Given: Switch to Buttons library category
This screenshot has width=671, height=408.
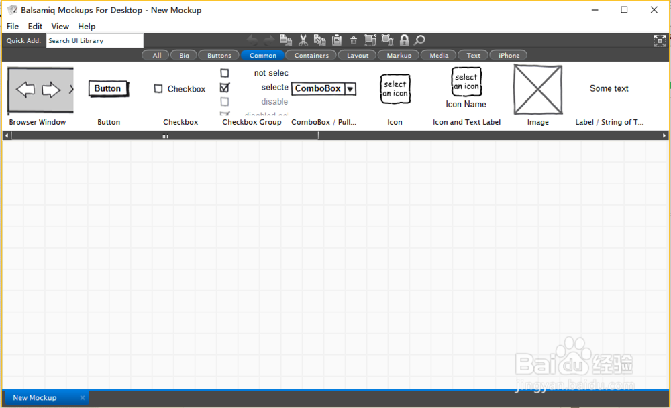Looking at the screenshot, I should 219,55.
